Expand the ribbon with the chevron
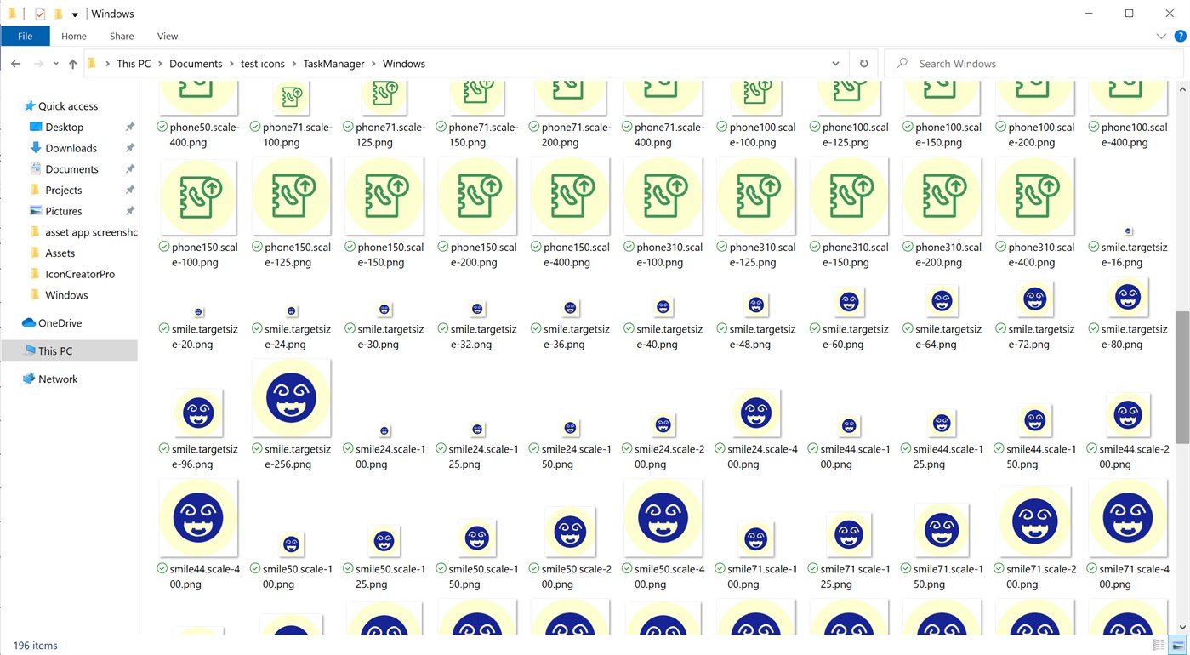The height and width of the screenshot is (655, 1190). [x=1161, y=36]
